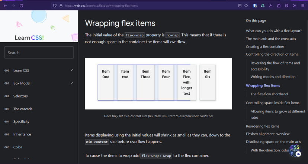Reload the page with the refresh icon

[21, 6]
